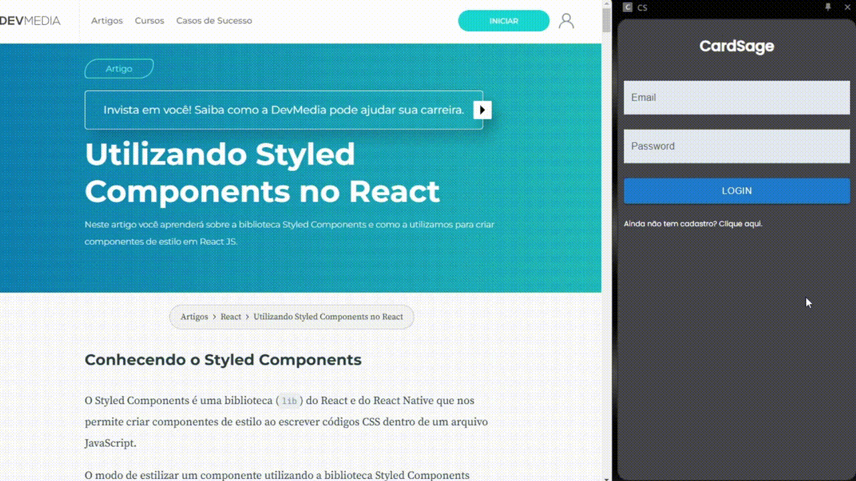Click the LOGIN button in CardSage

click(x=737, y=191)
